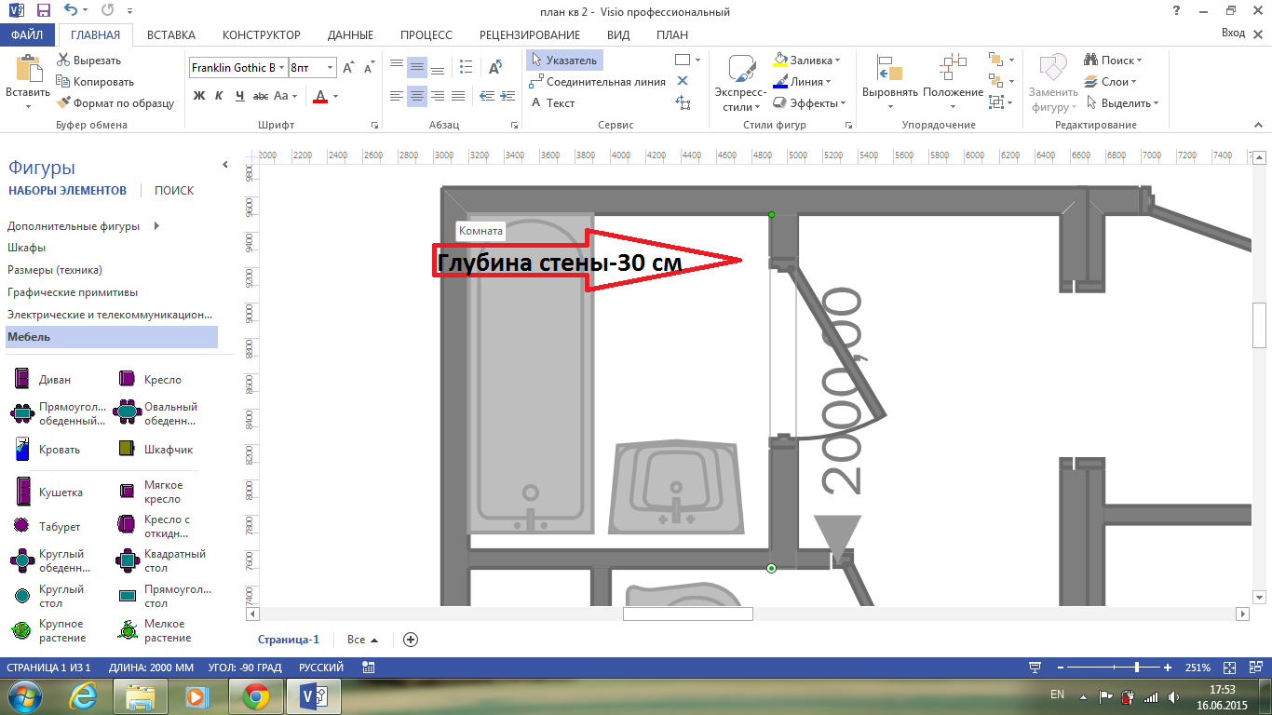
Task: Toggle bold (Ж) formatting
Action: tap(198, 96)
